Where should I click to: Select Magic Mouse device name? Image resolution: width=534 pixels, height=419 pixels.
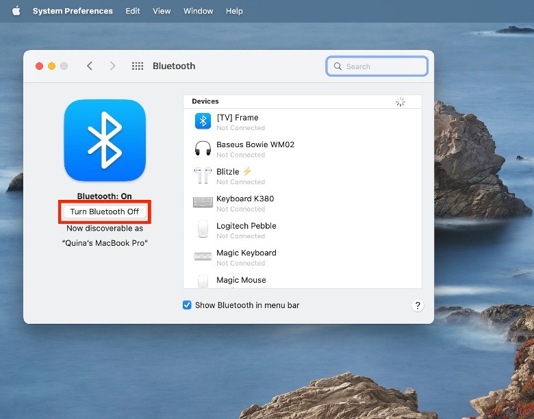click(x=241, y=280)
